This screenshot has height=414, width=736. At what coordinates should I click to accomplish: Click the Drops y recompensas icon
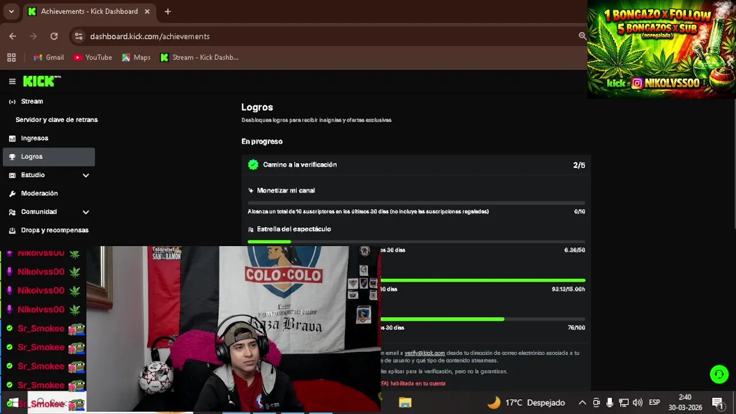(x=12, y=231)
